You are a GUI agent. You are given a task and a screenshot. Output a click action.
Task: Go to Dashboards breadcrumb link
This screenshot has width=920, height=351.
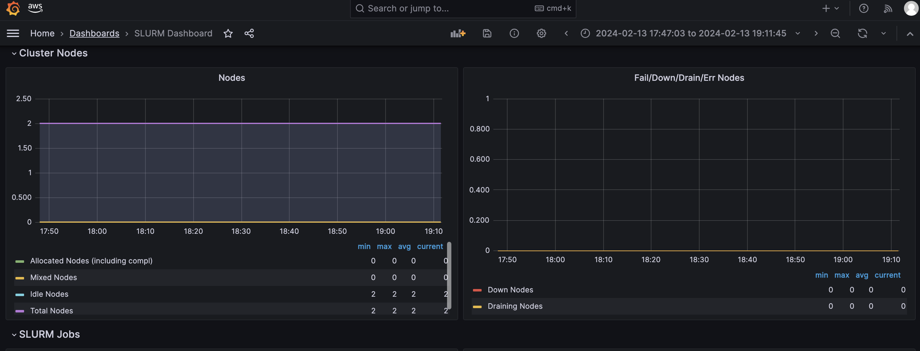[94, 33]
